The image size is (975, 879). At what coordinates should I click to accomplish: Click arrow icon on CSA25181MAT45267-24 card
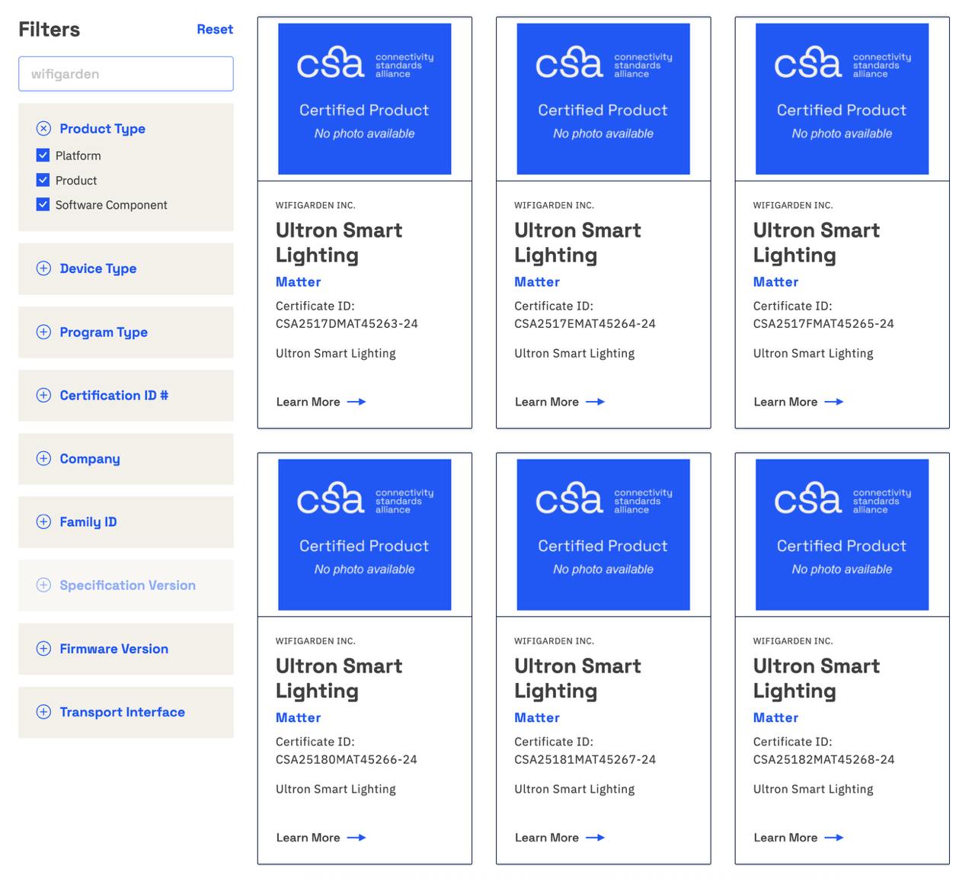coord(596,838)
